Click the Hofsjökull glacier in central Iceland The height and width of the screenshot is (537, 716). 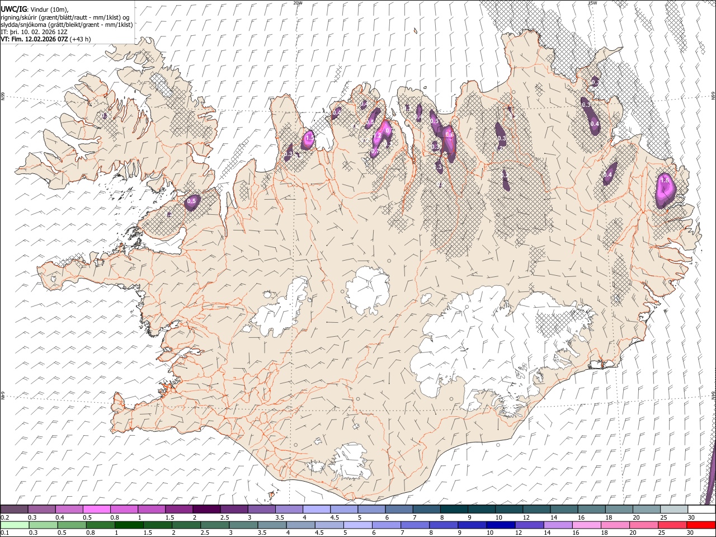[x=367, y=289]
